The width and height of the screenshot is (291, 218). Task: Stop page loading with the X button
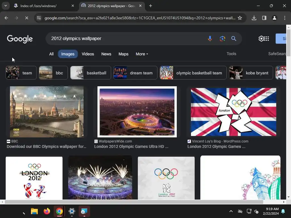(x=26, y=18)
